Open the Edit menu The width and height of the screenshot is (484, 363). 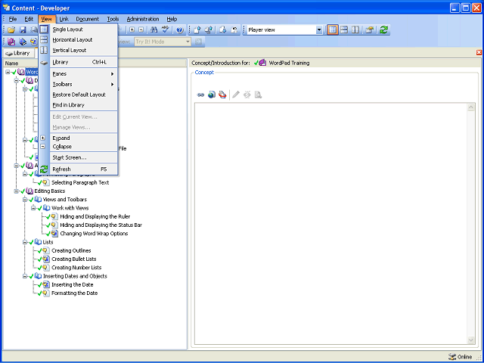[29, 19]
